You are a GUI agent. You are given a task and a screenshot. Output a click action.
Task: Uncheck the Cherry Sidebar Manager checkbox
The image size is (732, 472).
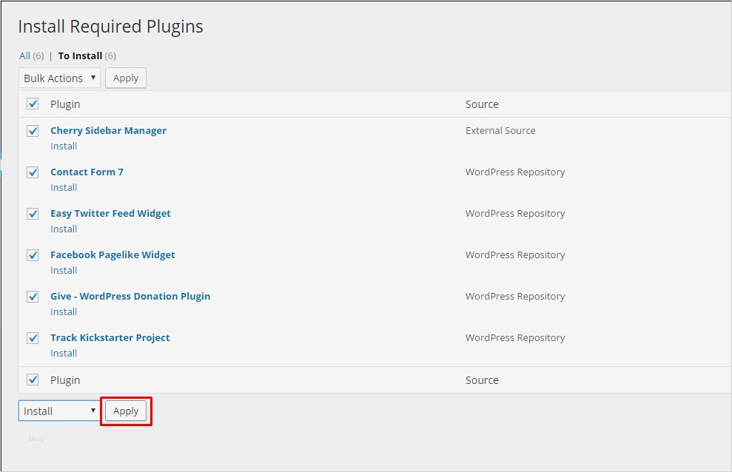[x=33, y=131]
